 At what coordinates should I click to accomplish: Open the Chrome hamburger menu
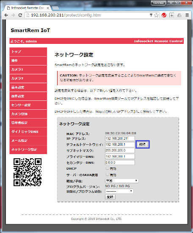pyautogui.click(x=187, y=15)
